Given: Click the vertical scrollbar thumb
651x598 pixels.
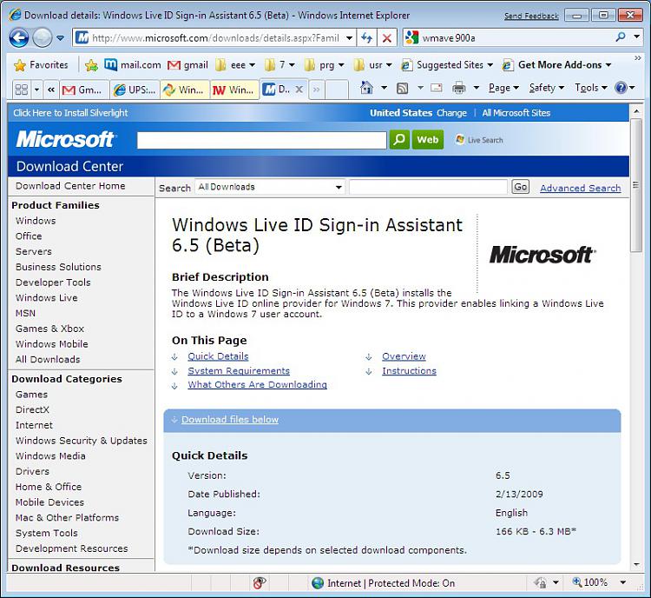Looking at the screenshot, I should coord(636,185).
